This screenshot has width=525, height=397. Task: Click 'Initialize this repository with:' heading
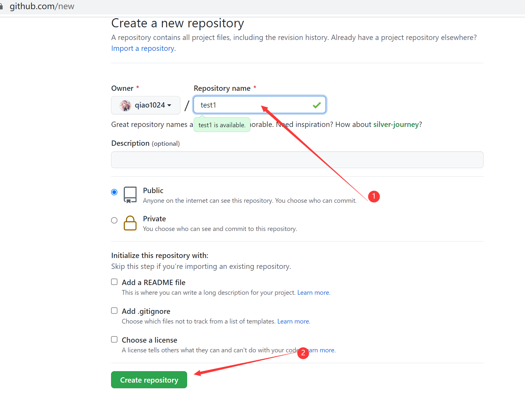160,255
